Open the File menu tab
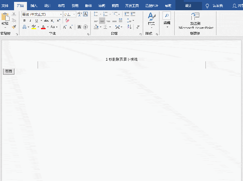 [5, 6]
